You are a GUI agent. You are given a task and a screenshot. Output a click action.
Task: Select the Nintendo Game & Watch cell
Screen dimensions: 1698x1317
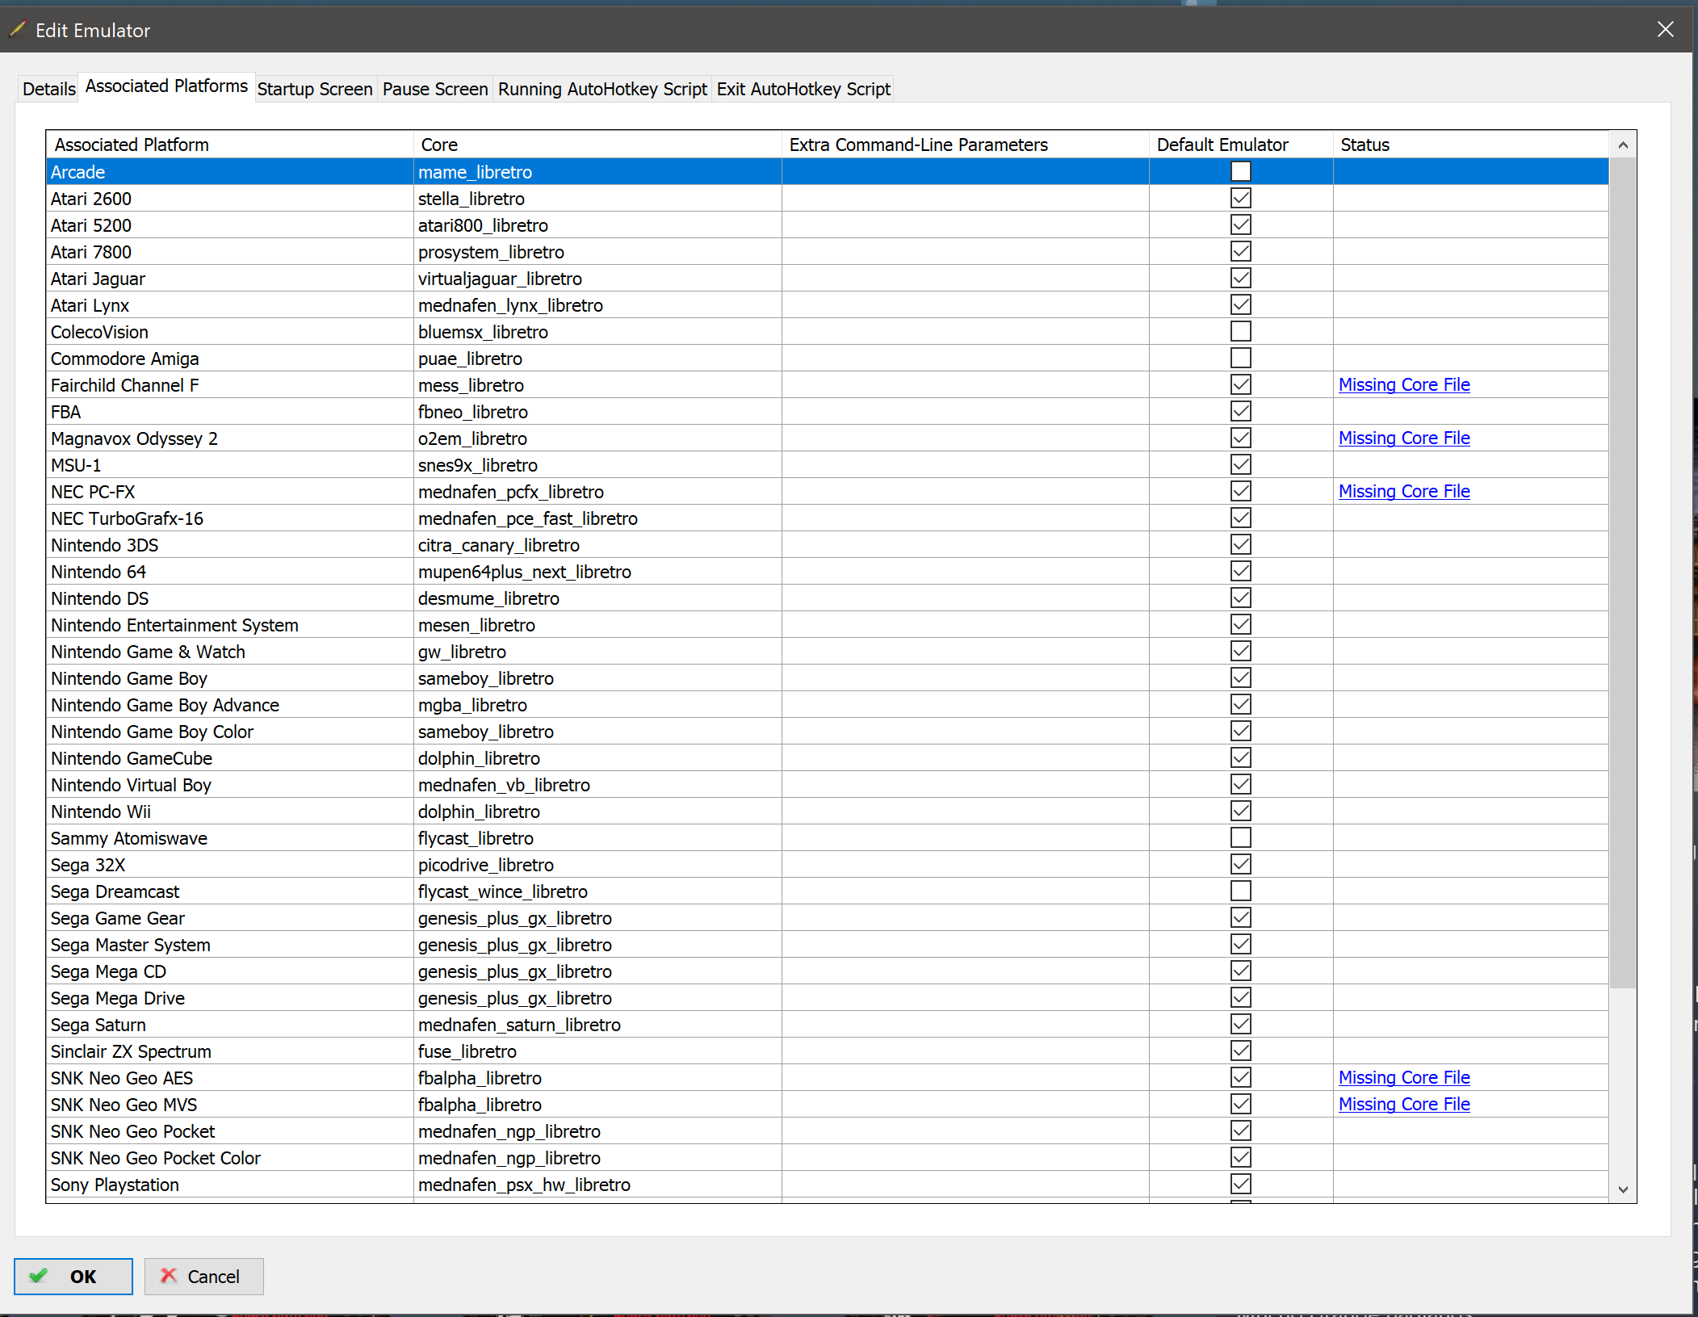230,651
